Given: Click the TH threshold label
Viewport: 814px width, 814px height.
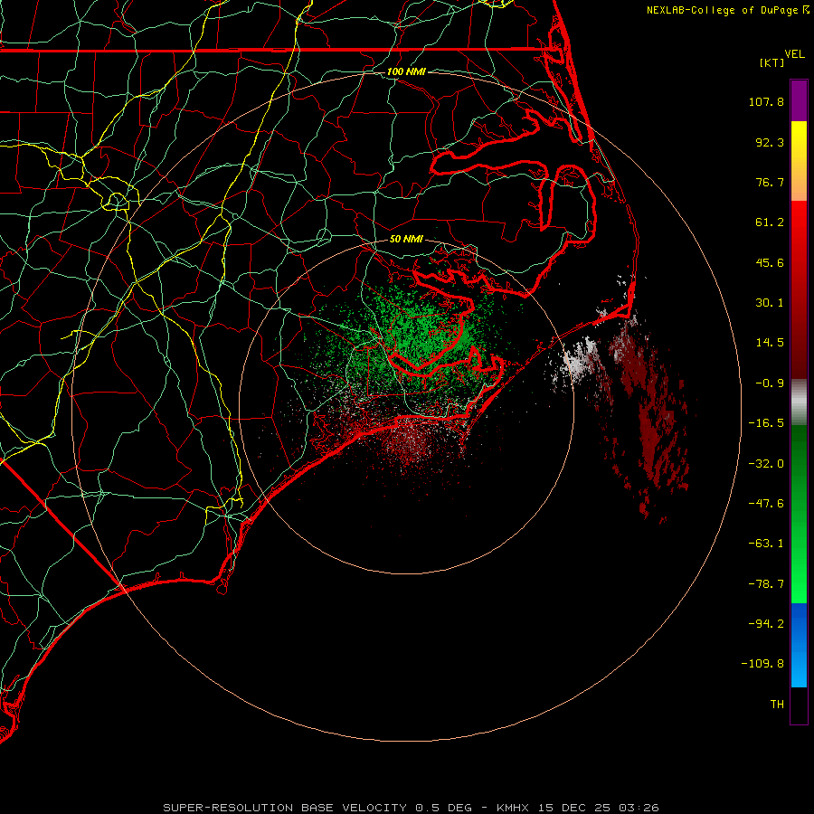Looking at the screenshot, I should coord(777,705).
